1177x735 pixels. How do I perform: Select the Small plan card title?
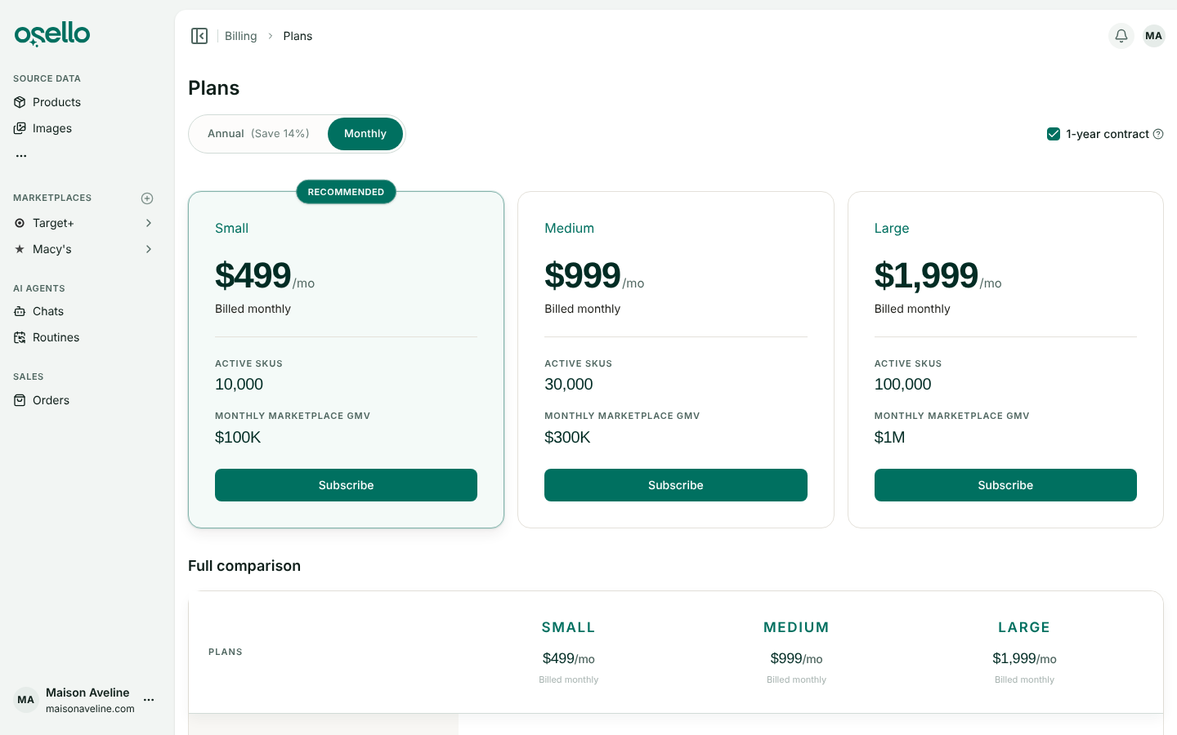pos(231,229)
